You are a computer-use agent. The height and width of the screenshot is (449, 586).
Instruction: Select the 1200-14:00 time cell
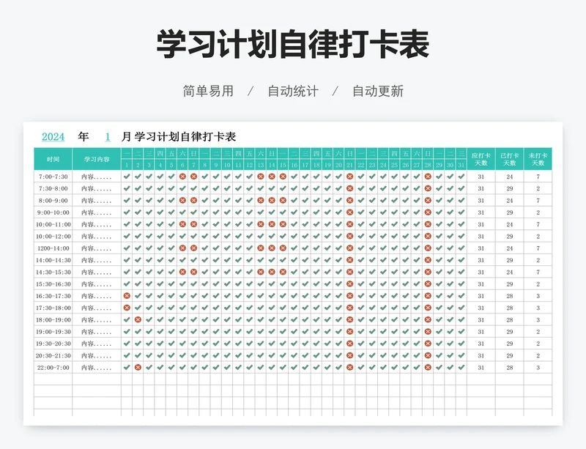click(x=53, y=248)
